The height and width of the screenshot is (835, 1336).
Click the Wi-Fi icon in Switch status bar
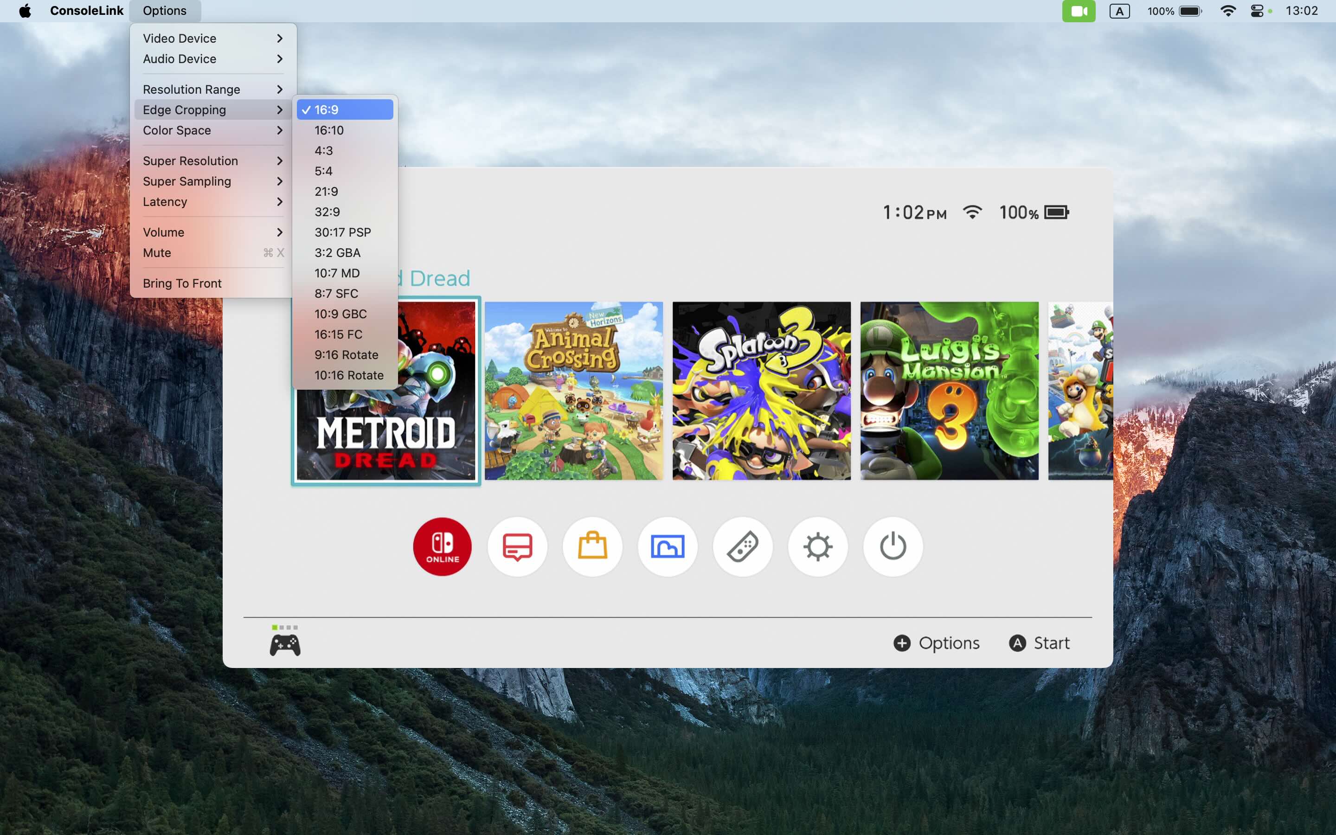(x=972, y=212)
